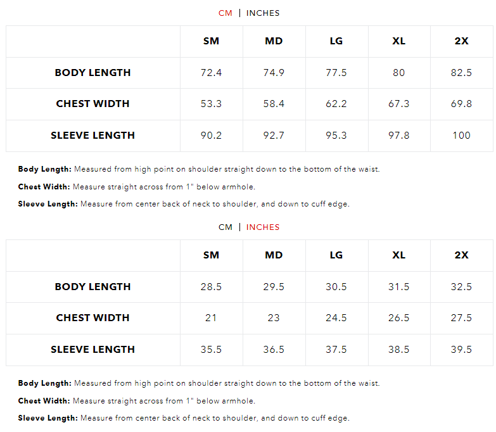Switch to CM in the centimeters chart

(226, 13)
